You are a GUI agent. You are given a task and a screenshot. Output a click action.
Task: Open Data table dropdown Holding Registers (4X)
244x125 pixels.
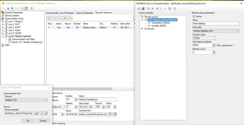216,31
